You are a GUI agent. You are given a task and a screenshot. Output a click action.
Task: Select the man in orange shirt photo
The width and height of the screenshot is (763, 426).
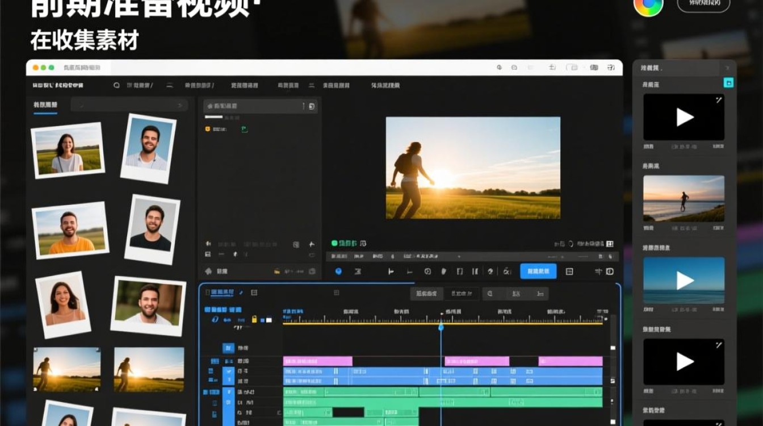[70, 230]
